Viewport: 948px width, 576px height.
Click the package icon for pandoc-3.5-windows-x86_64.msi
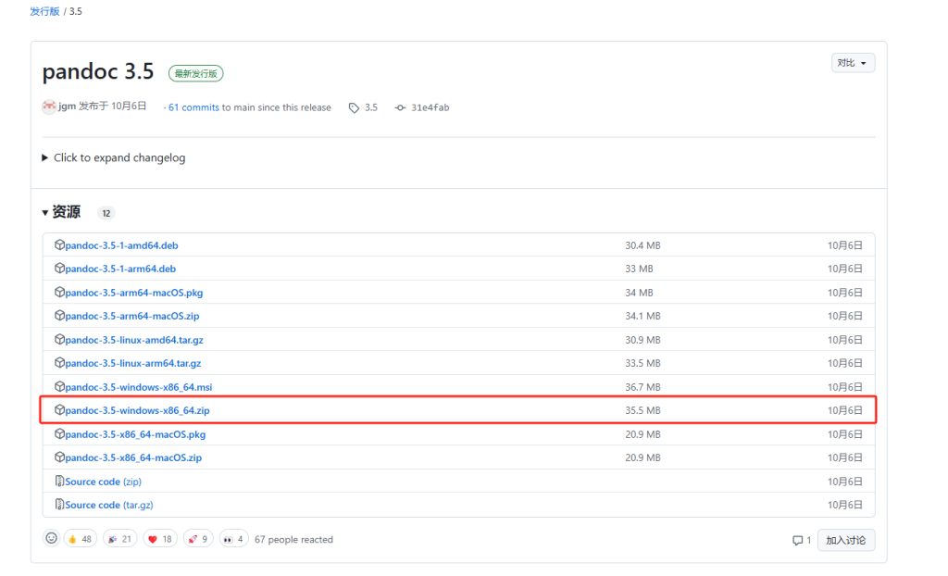[59, 387]
